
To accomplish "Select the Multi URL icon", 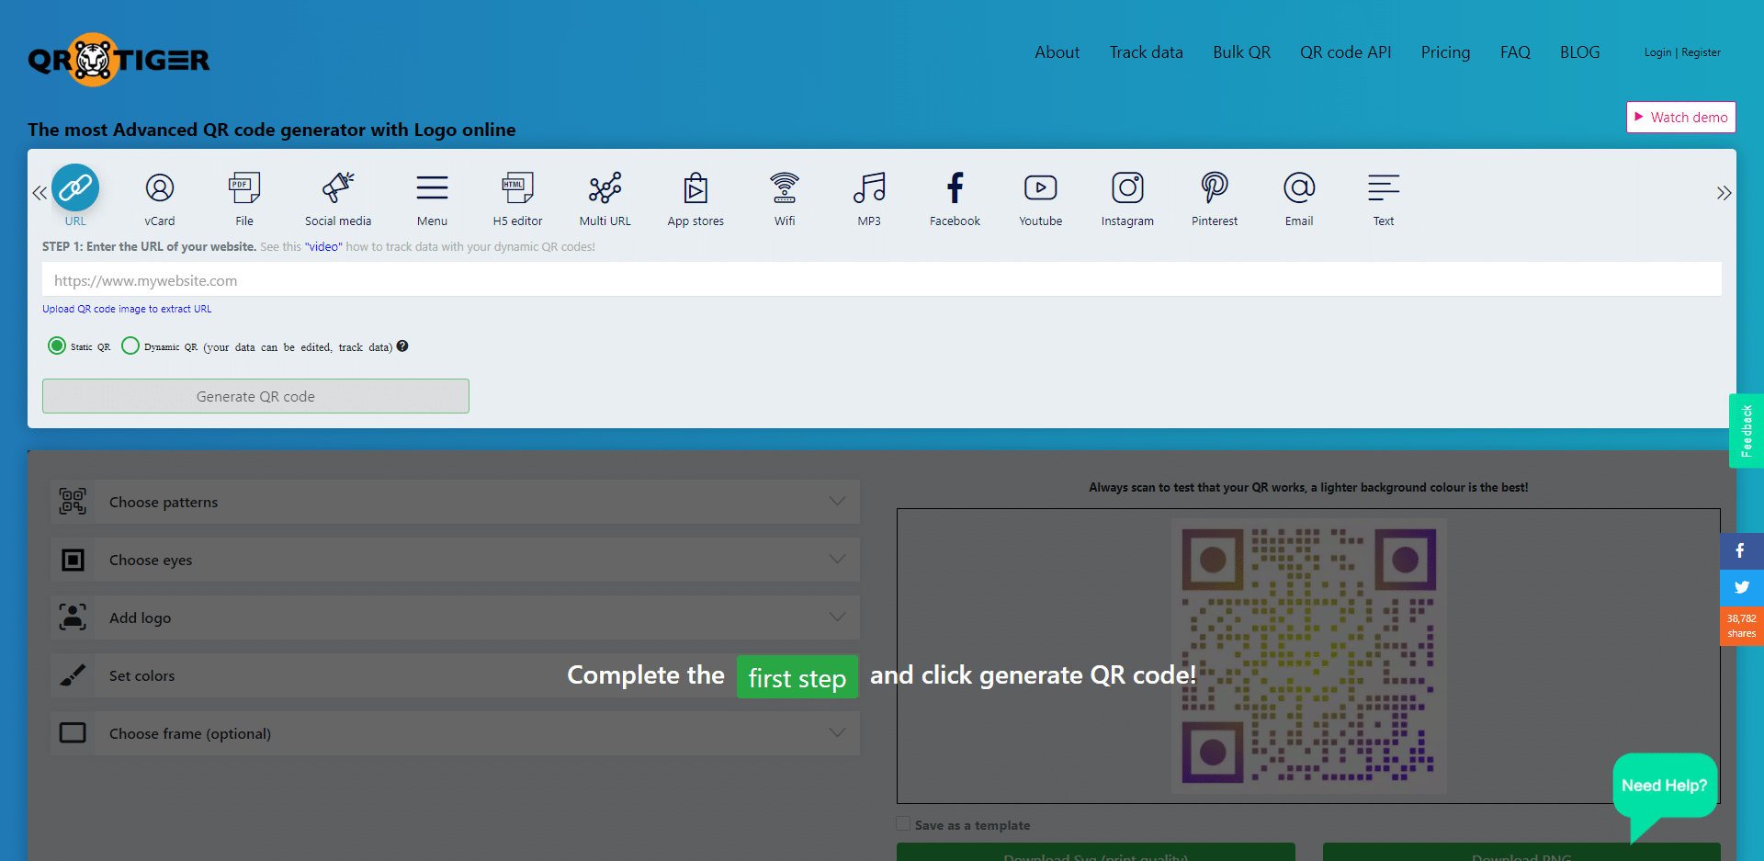I will [x=605, y=187].
